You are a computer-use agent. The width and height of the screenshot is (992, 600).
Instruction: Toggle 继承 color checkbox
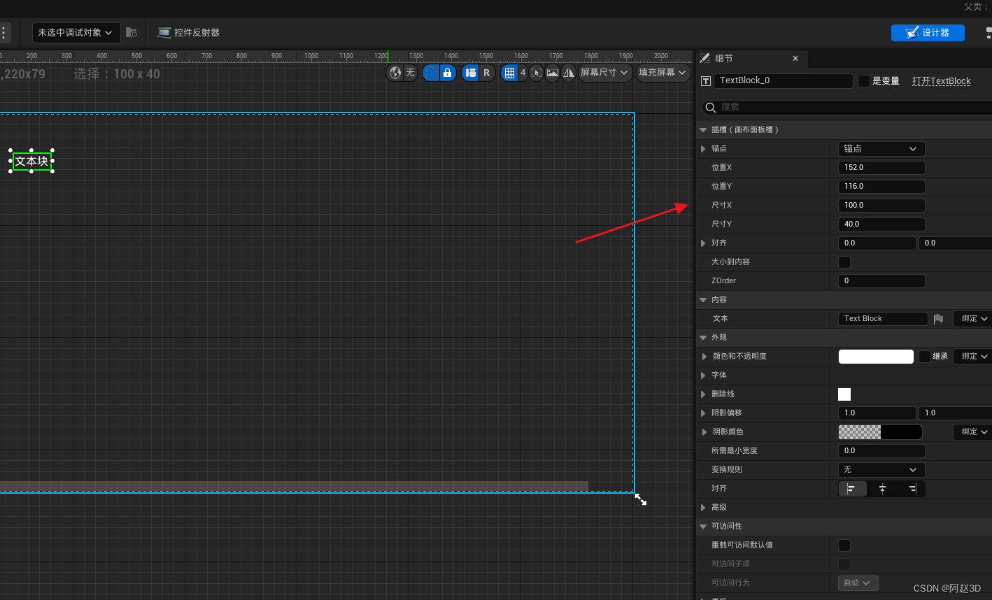925,357
